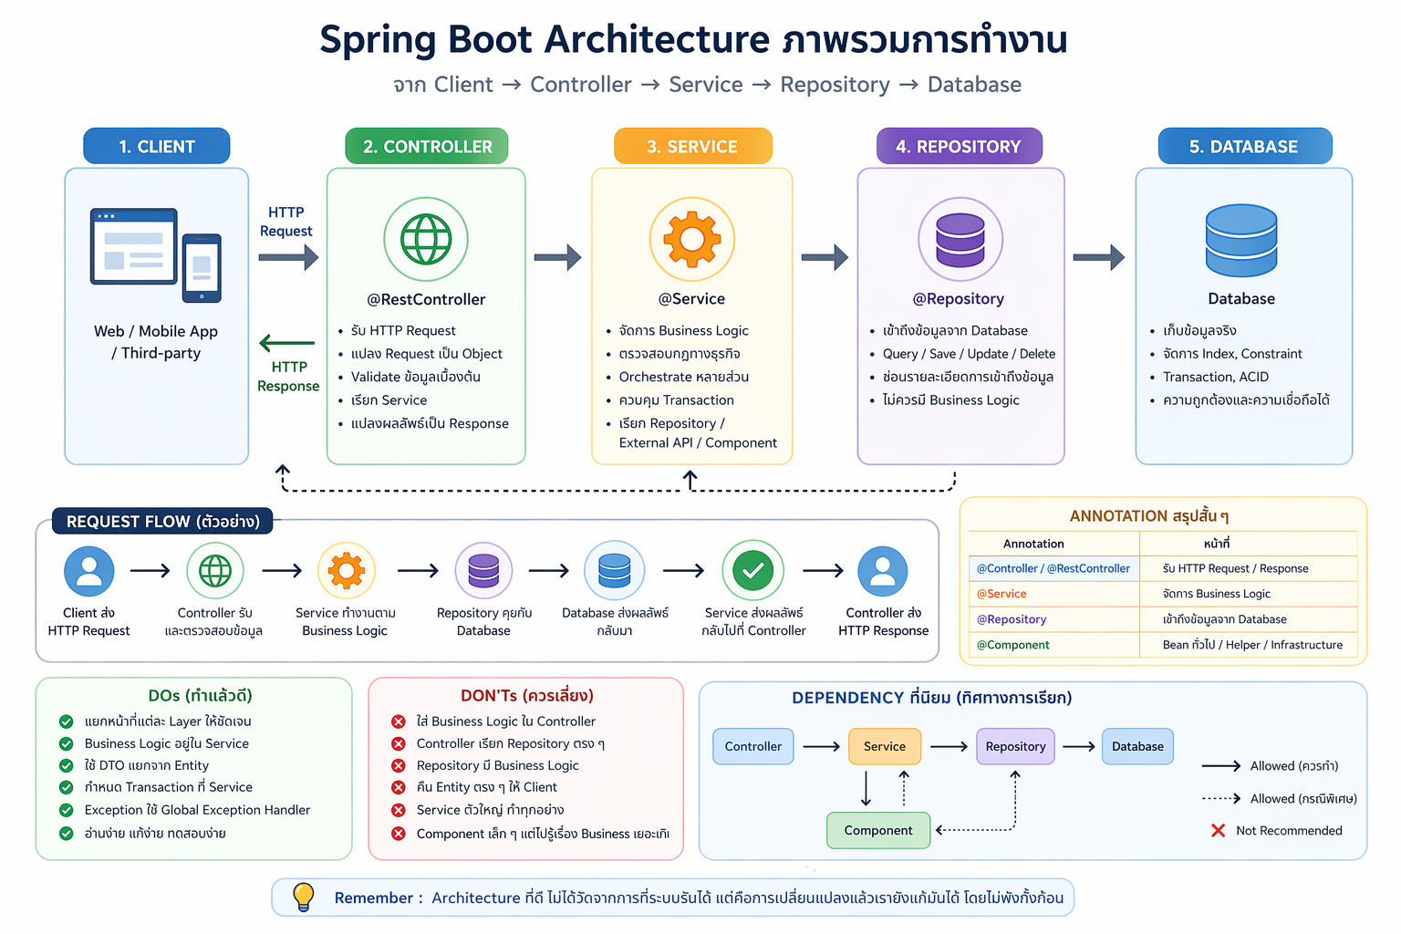Select the '4. REPOSITORY' header badge
The height and width of the screenshot is (934, 1401).
tap(959, 146)
